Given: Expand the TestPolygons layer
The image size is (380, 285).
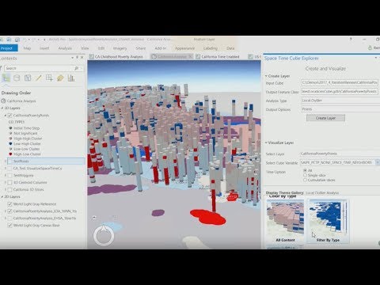Looking at the screenshot, I should (x=6, y=175).
